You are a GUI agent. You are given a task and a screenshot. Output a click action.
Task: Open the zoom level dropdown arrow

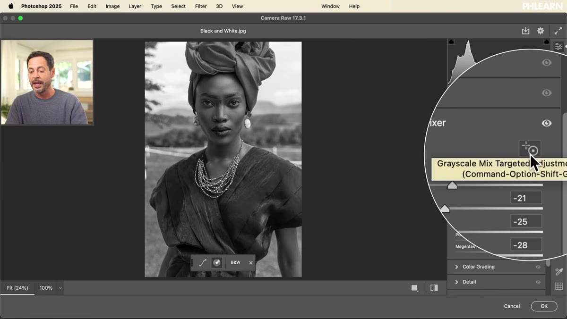click(x=60, y=288)
